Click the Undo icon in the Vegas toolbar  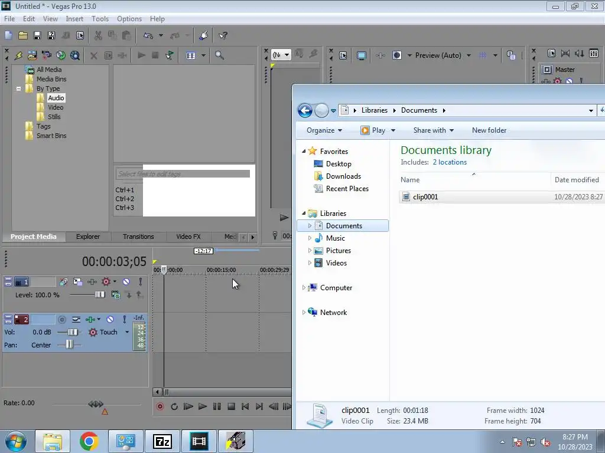pyautogui.click(x=148, y=35)
